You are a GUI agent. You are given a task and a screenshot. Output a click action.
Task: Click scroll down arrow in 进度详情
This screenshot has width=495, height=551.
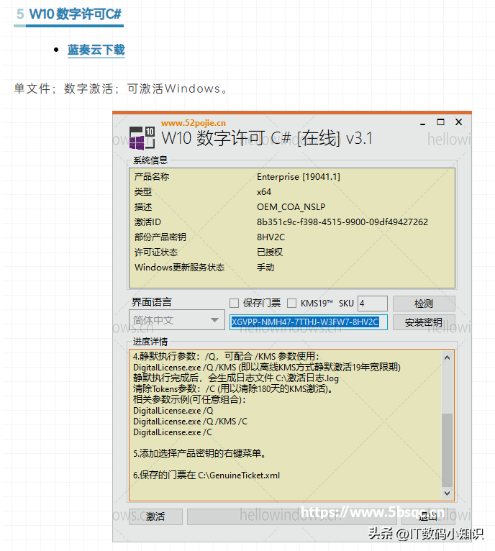point(447,493)
